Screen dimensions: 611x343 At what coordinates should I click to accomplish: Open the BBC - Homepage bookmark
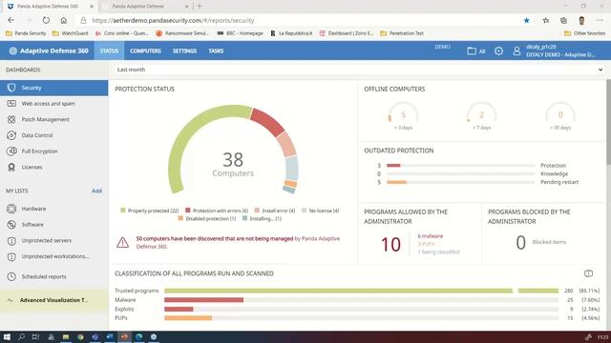click(241, 33)
